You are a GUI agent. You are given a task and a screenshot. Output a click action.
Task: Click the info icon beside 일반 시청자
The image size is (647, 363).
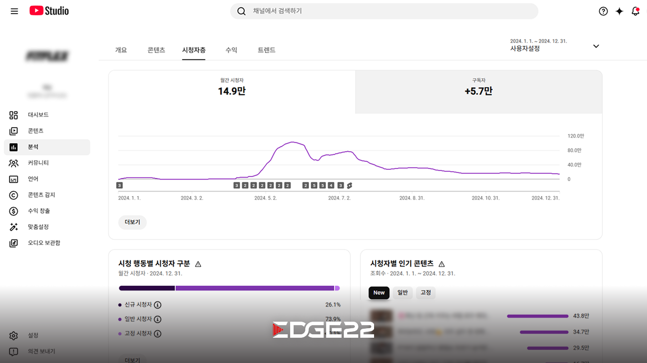coord(158,319)
